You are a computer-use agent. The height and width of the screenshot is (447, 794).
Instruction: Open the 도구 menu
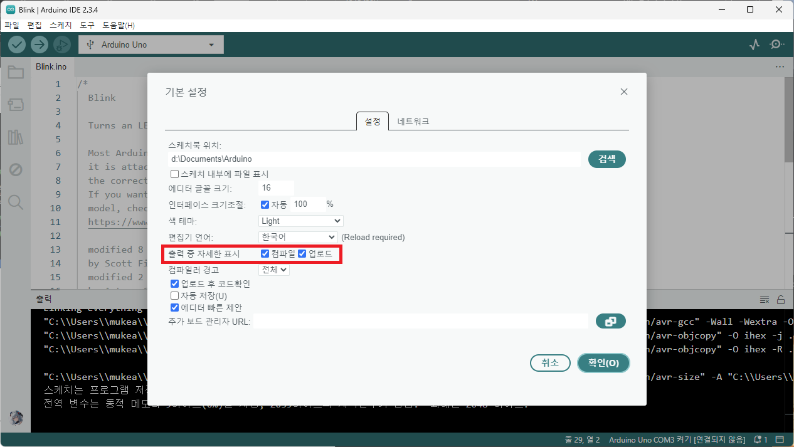(x=87, y=26)
